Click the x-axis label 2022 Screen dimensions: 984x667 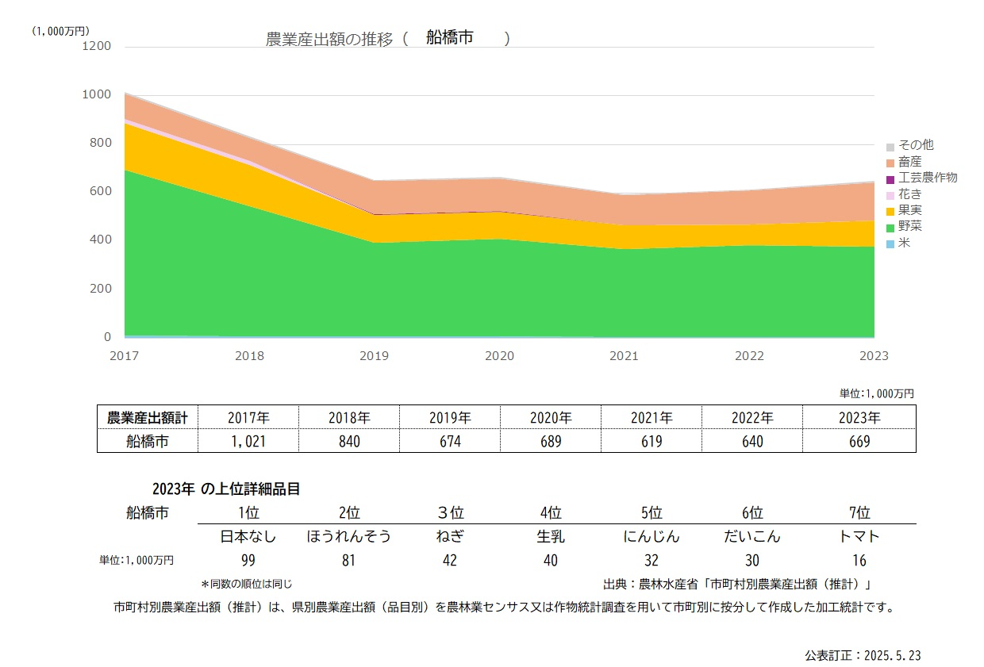(749, 356)
